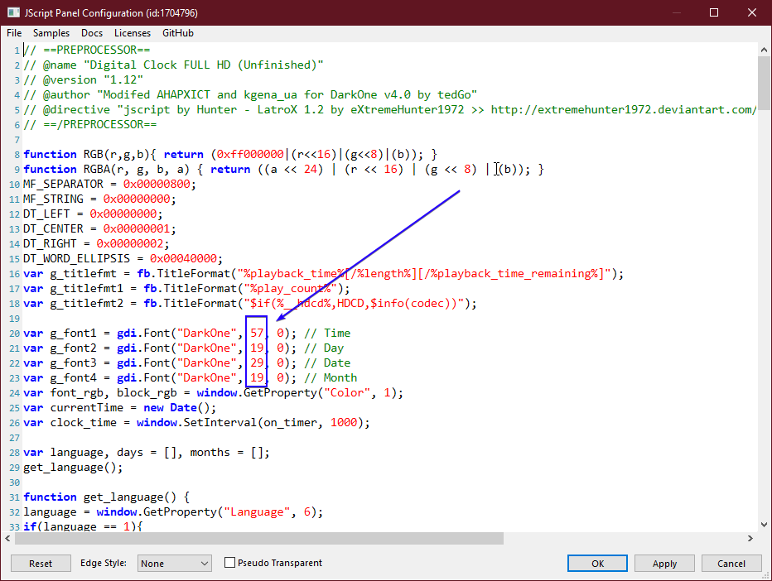Open the Samples menu
Screen dimensions: 772x581
[51, 33]
